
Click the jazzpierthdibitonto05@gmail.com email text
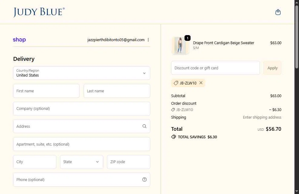(116, 40)
